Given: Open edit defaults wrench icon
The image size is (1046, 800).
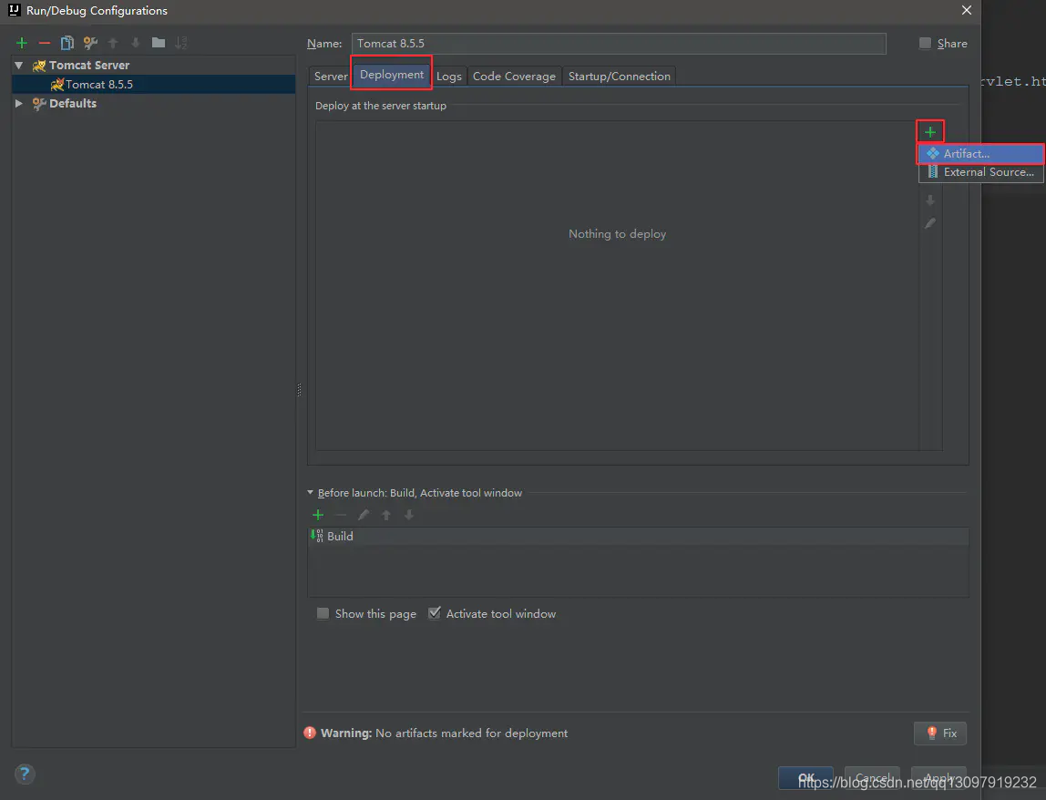Looking at the screenshot, I should pyautogui.click(x=90, y=44).
